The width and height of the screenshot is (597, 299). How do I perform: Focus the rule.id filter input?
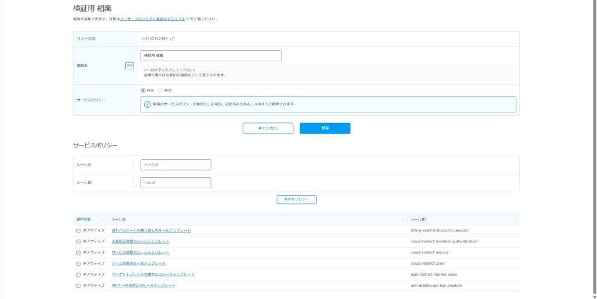click(x=175, y=182)
